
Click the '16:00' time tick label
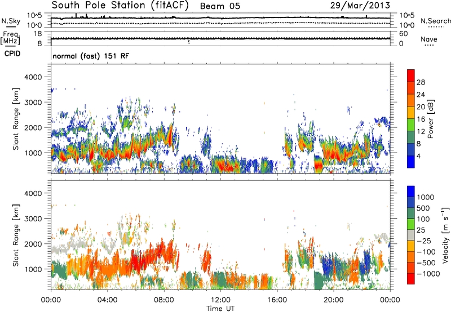click(x=277, y=300)
